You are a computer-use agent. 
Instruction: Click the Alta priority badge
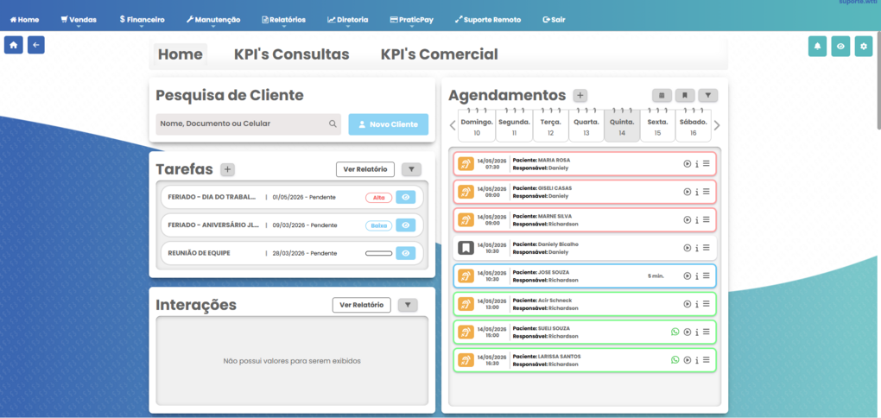(x=378, y=198)
